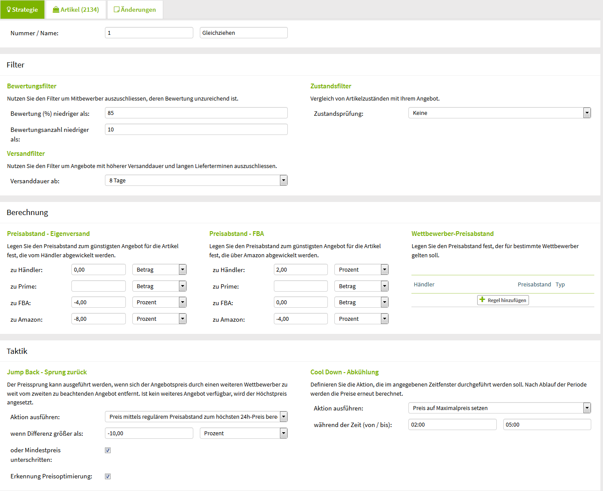Click the Cool Down - Abkühlung heading
Viewport: 603px width, 491px height.
coord(344,372)
